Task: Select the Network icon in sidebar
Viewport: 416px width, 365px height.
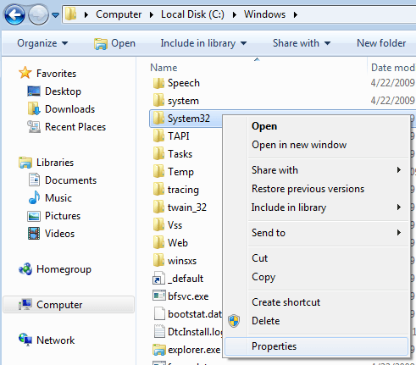Action: tap(25, 340)
